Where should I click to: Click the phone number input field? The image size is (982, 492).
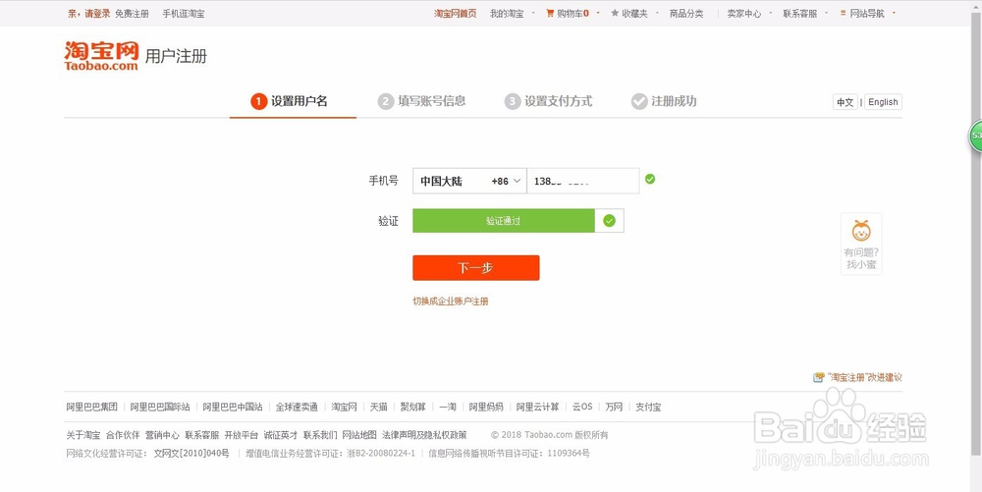583,181
